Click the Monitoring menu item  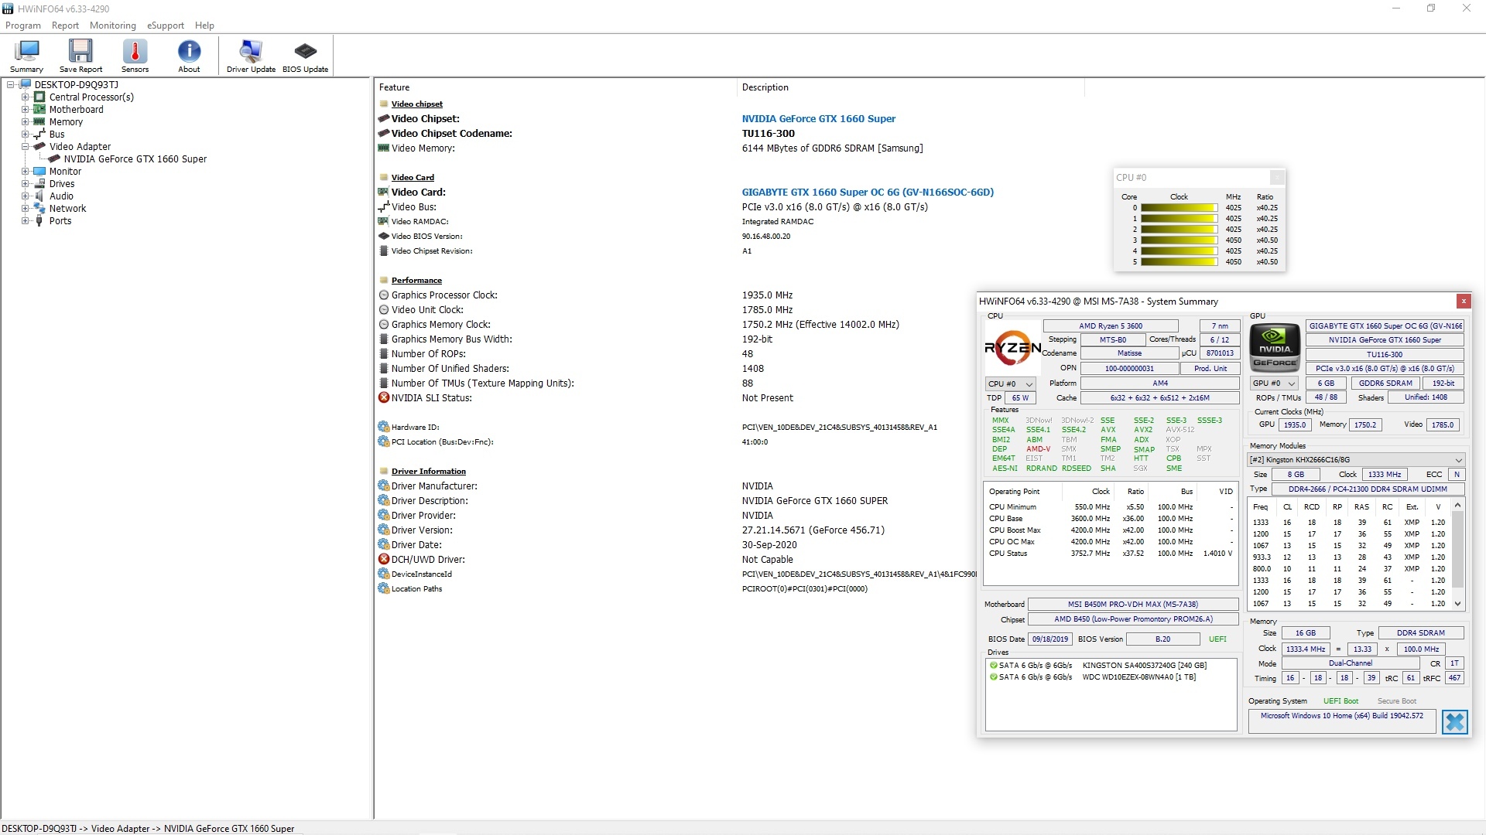tap(113, 25)
